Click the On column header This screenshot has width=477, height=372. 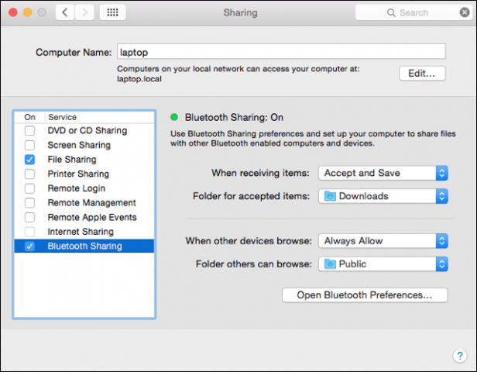[x=29, y=117]
